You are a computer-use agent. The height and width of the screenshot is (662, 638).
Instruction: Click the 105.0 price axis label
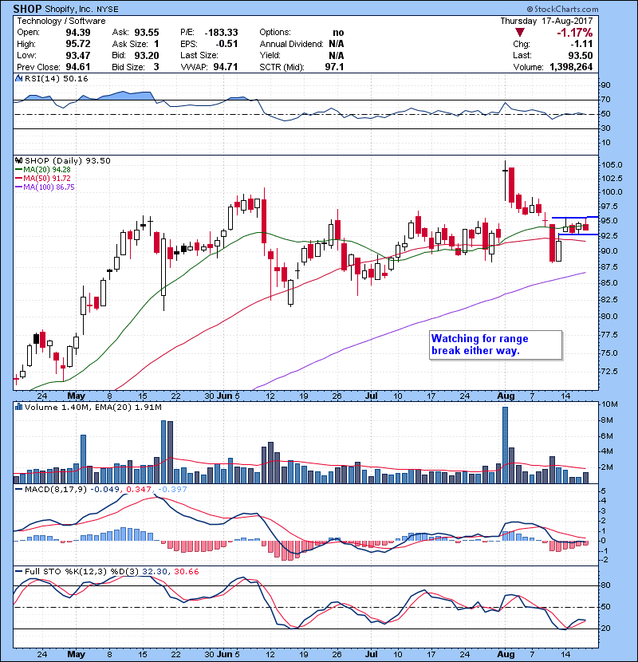[612, 164]
